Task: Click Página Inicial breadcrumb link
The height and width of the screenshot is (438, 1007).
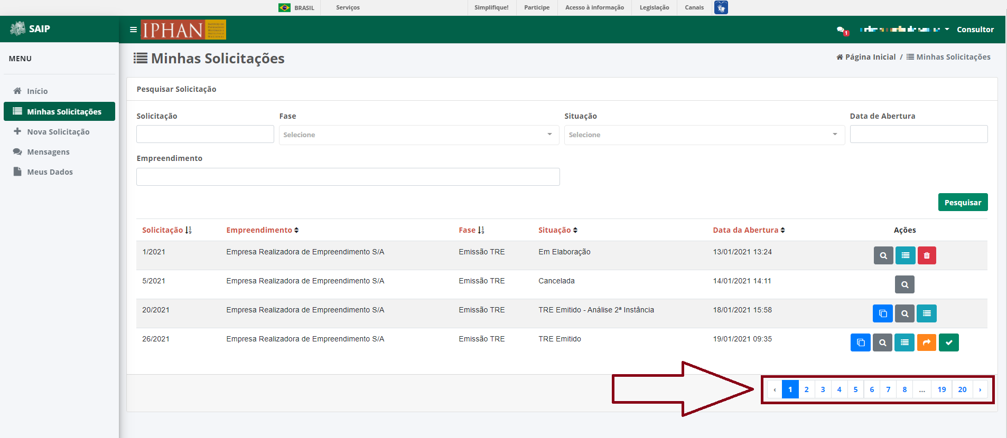Action: pyautogui.click(x=866, y=57)
